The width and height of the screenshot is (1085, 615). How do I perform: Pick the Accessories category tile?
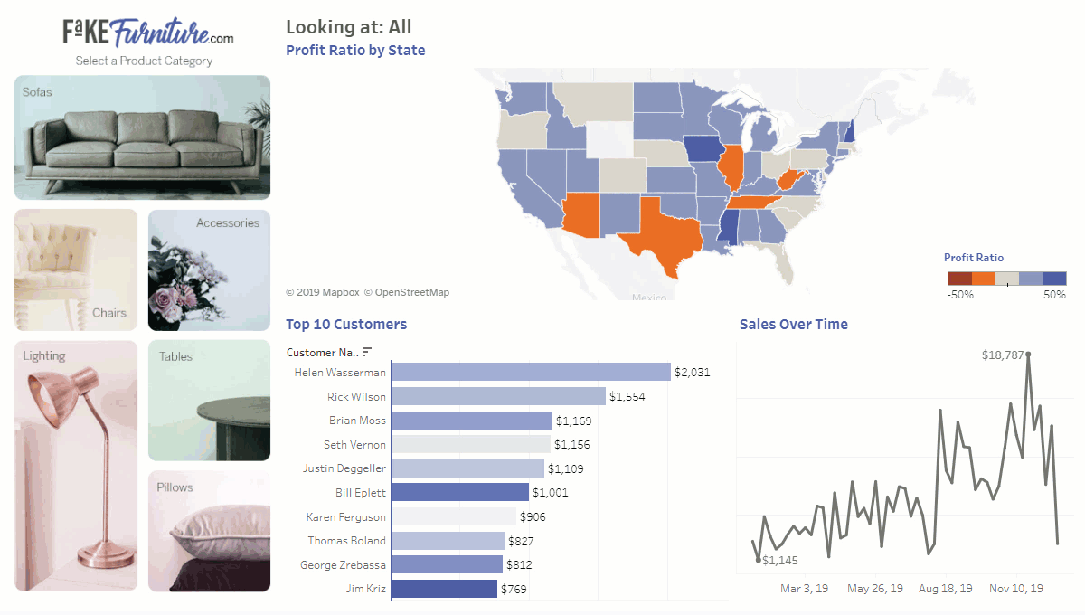[209, 270]
